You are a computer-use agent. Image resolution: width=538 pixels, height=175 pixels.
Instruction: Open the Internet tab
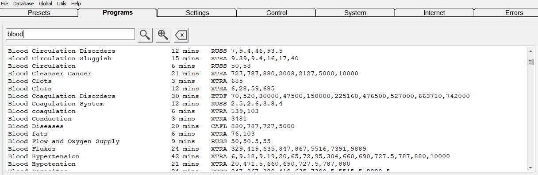click(434, 13)
